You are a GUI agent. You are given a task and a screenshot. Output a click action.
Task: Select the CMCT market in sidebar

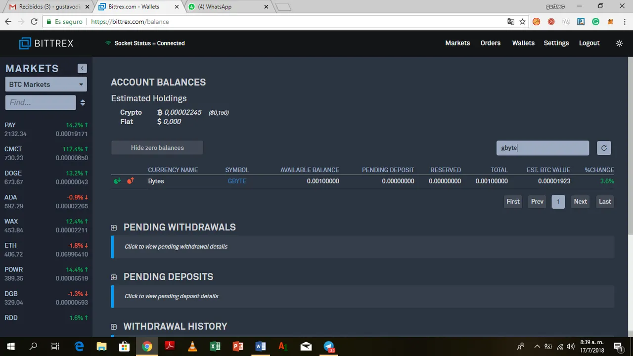46,153
